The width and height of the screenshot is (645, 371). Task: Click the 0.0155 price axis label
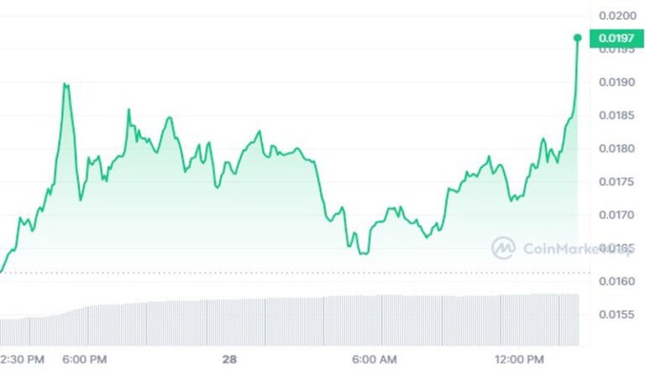click(x=616, y=315)
